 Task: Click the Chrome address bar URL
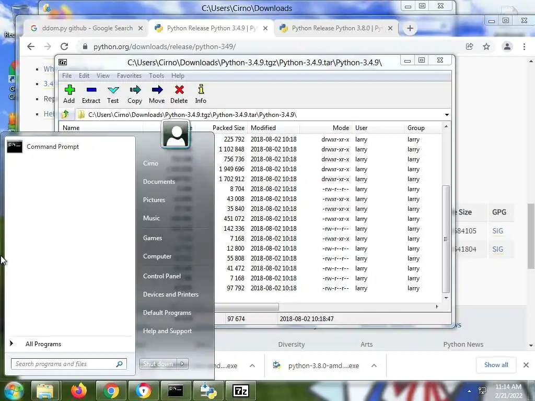click(165, 46)
